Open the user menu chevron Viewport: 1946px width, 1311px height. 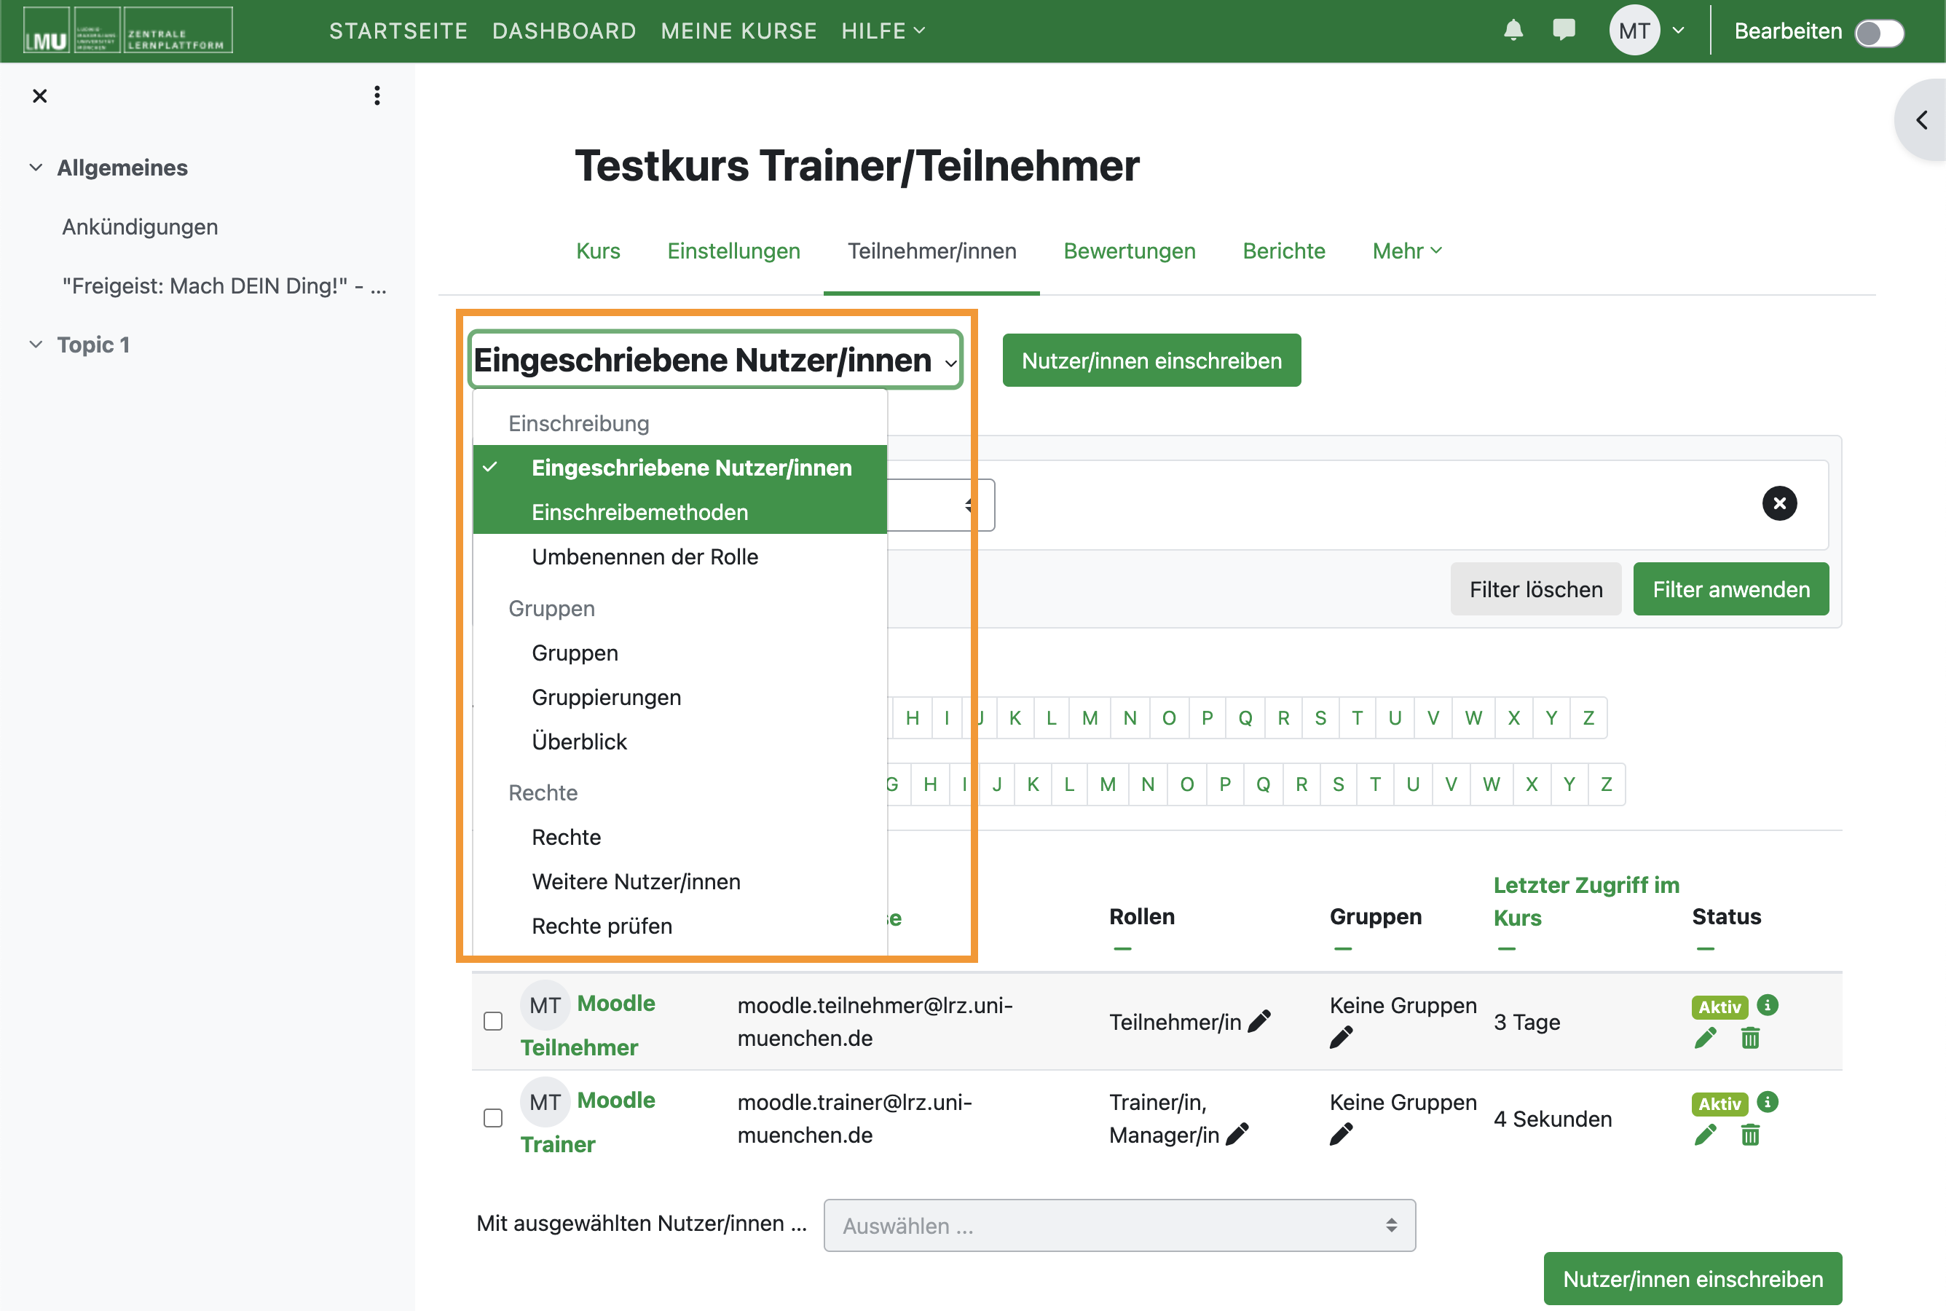tap(1678, 31)
